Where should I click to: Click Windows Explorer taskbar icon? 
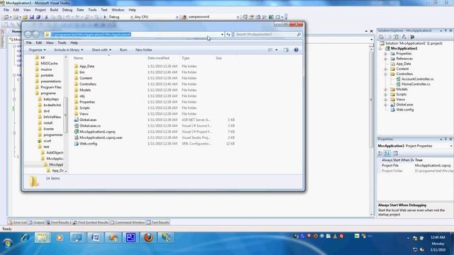coord(42,238)
